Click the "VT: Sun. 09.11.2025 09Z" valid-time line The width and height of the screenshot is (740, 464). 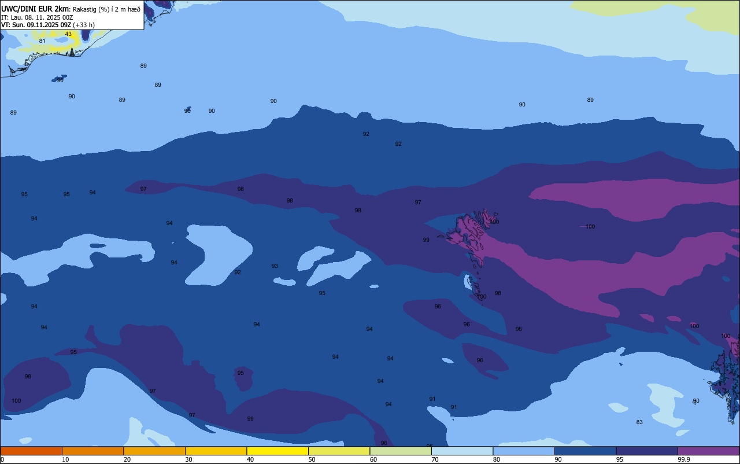coord(36,25)
